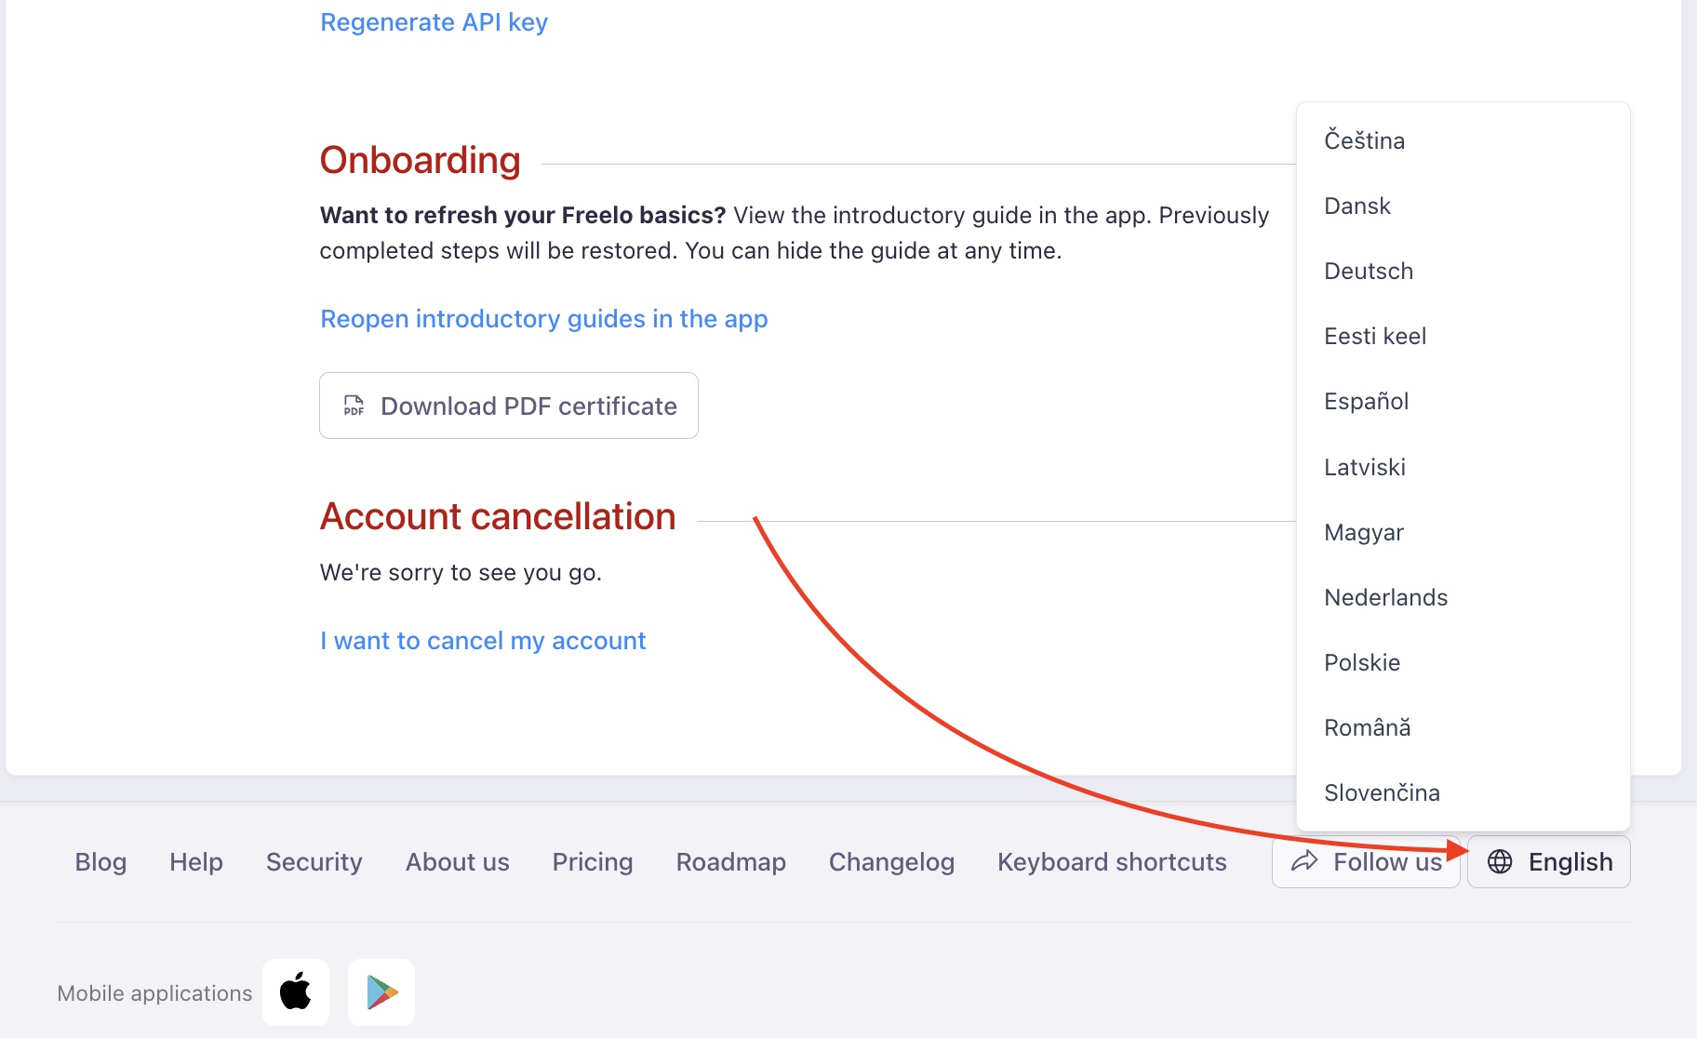
Task: Open the Apple App Store icon
Action: [296, 991]
